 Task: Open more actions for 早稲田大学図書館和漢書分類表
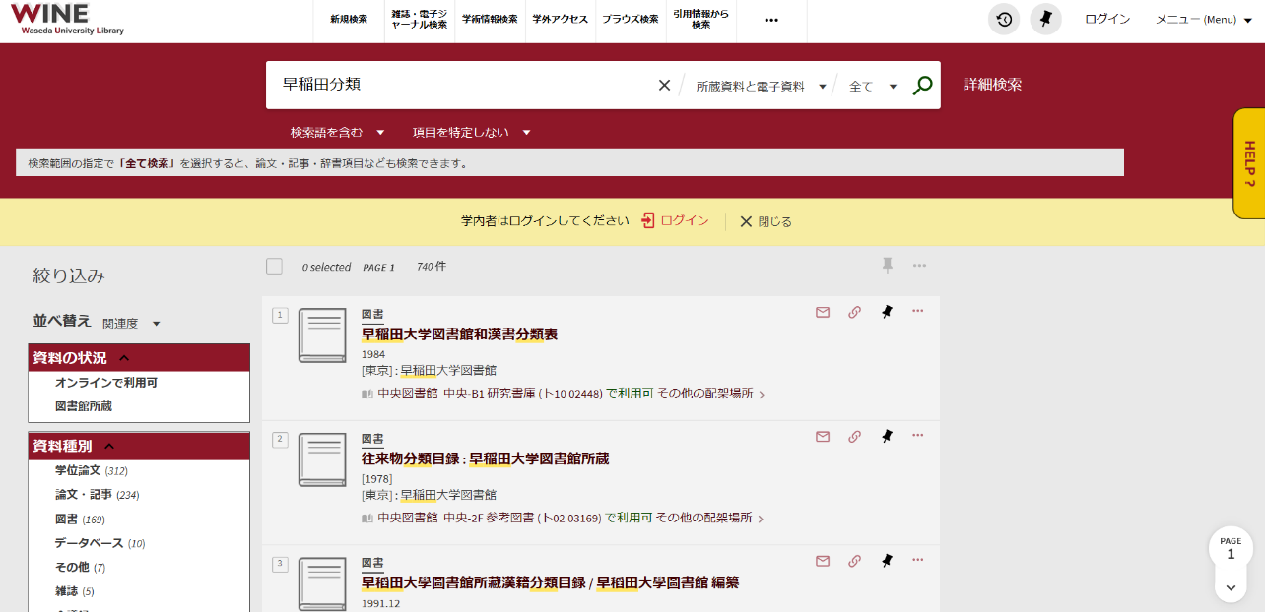tap(918, 312)
